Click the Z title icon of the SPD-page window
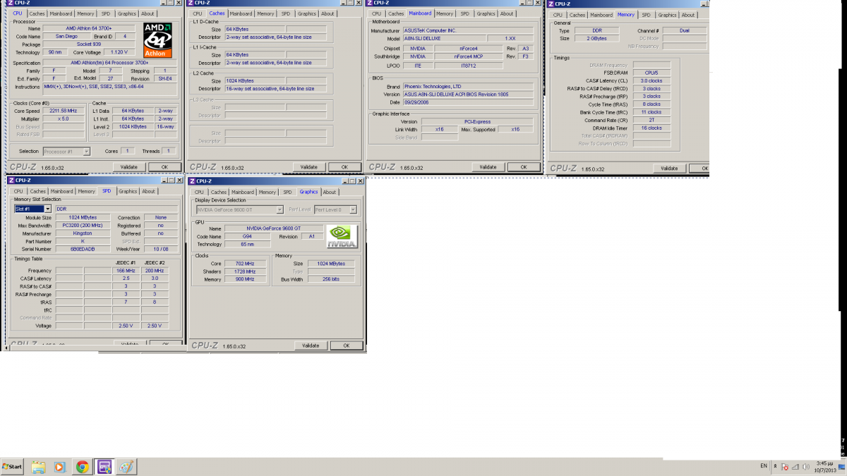 pyautogui.click(x=11, y=180)
